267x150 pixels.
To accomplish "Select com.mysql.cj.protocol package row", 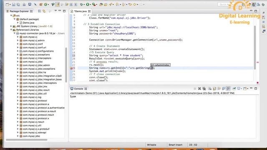I will click(35, 101).
